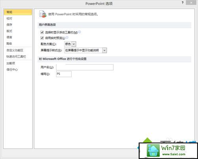Click the Microsoft Office 个性化设置 heading

coord(63,59)
